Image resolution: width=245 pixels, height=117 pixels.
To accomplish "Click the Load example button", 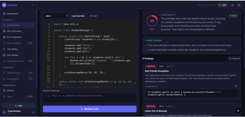I will (x=78, y=16).
